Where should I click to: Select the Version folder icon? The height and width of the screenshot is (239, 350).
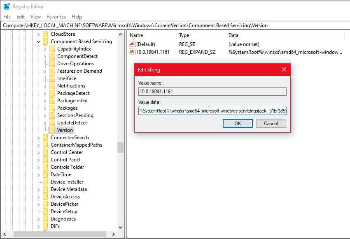[52, 130]
